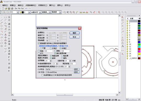Click the New file icon in toolbar

click(3, 8)
